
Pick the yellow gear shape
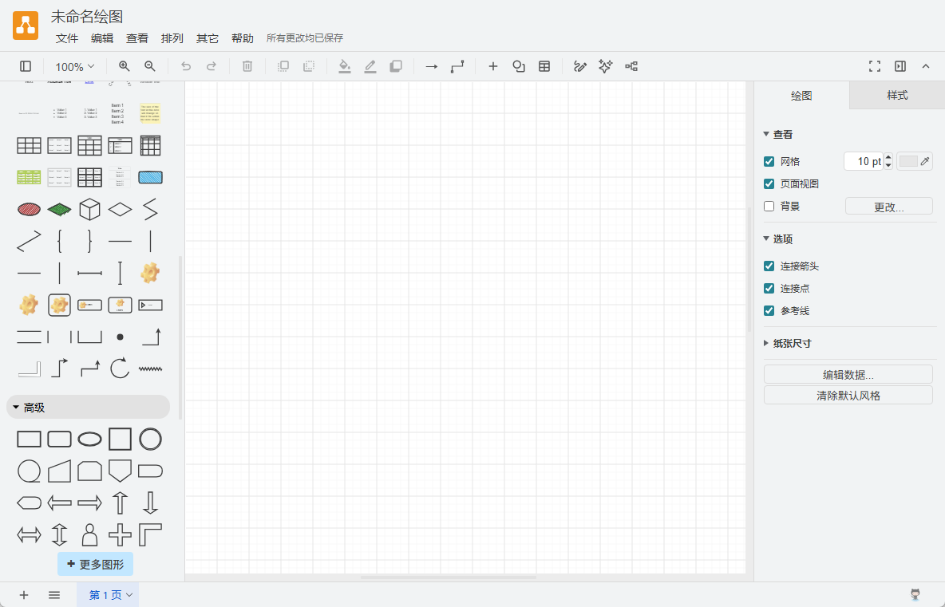pyautogui.click(x=150, y=273)
